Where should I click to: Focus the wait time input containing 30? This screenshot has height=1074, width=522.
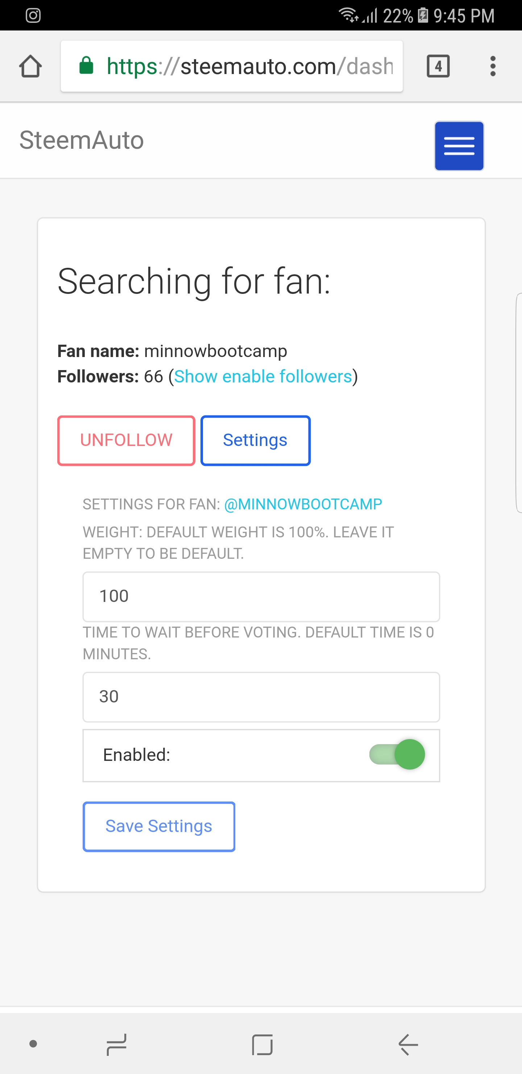[261, 697]
